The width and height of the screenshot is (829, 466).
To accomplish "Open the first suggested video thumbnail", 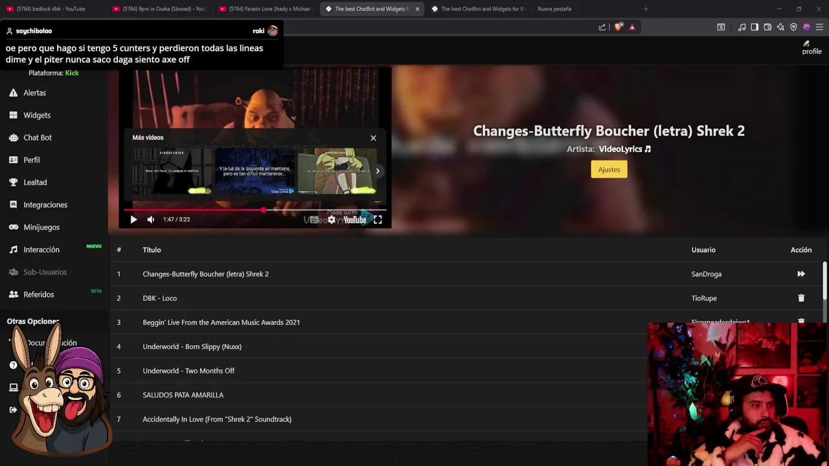I will (172, 171).
